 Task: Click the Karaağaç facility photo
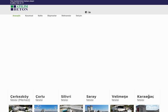point(148,108)
